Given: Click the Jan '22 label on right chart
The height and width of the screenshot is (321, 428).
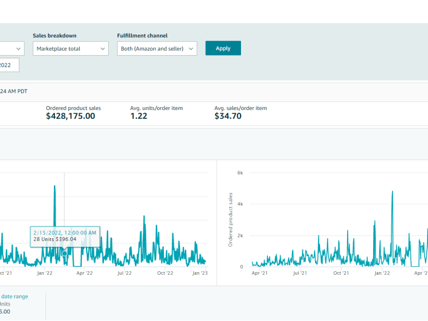Looking at the screenshot, I should click(382, 273).
